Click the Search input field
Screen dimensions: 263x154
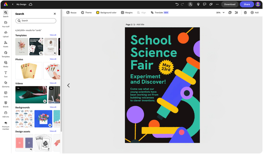point(36,21)
